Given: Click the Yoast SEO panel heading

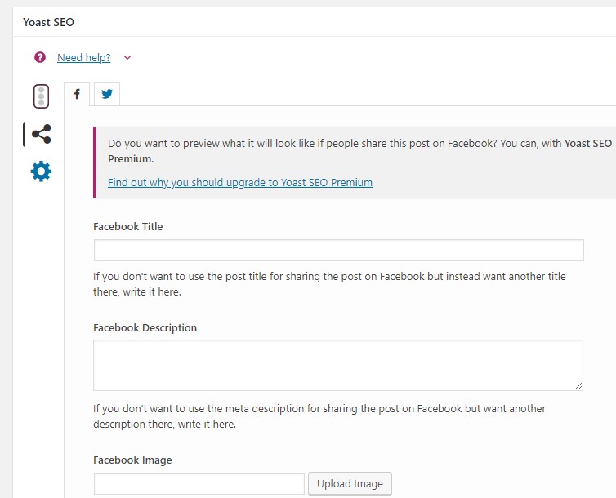Looking at the screenshot, I should click(48, 22).
